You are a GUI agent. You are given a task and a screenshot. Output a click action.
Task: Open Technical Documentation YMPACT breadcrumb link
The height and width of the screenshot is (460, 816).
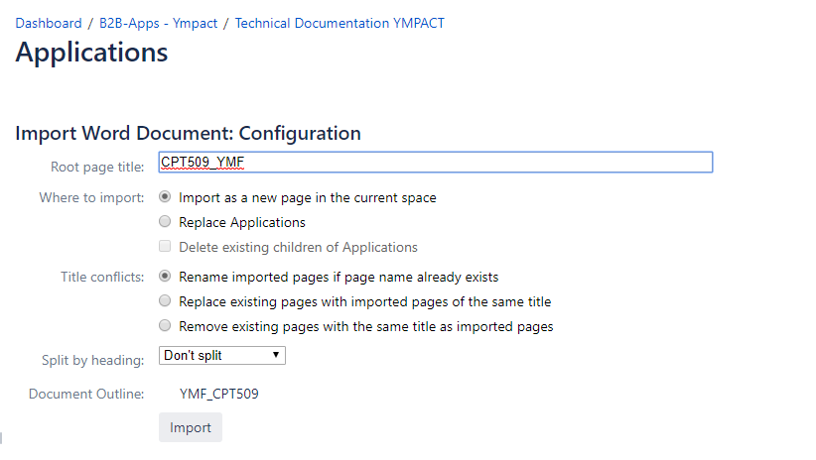tap(340, 24)
